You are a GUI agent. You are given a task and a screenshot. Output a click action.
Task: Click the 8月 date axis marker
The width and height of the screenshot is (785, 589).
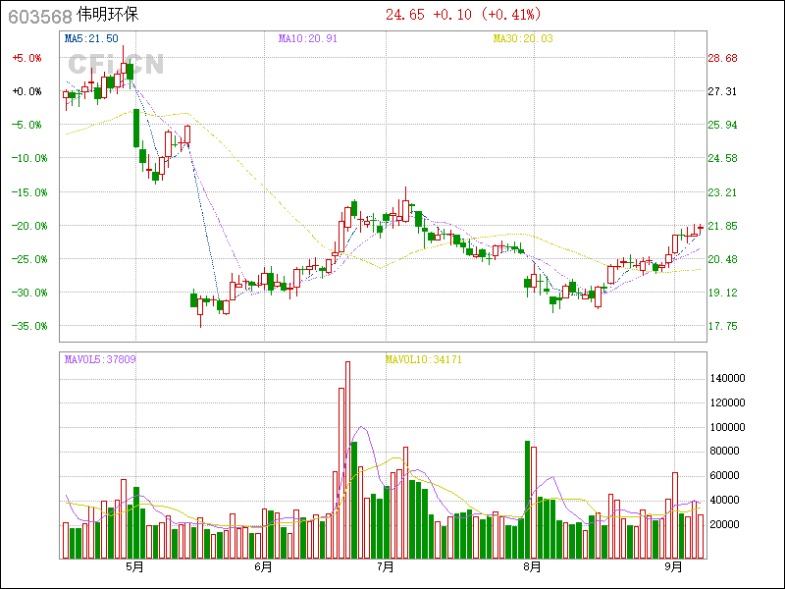pyautogui.click(x=532, y=567)
